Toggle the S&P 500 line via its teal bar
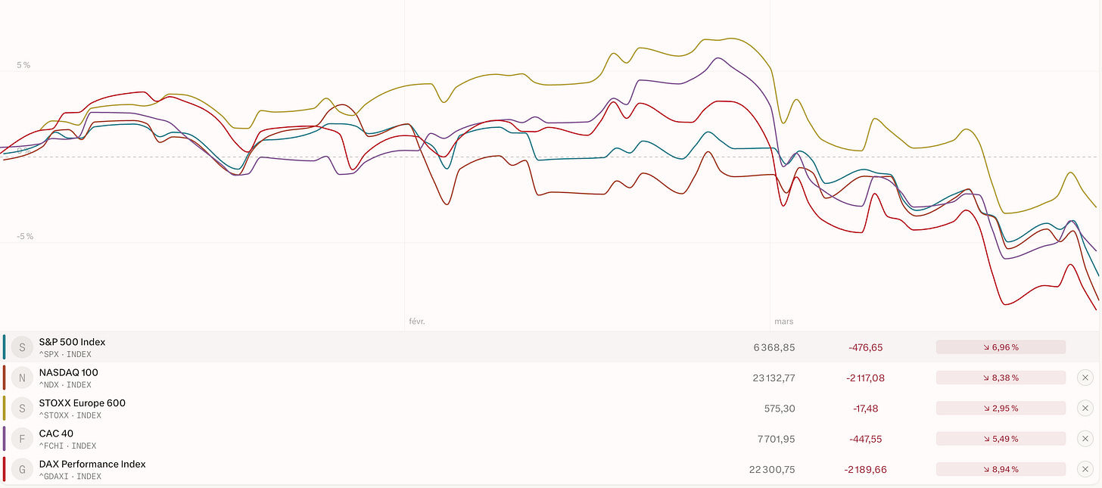Image resolution: width=1102 pixels, height=488 pixels. pyautogui.click(x=5, y=347)
